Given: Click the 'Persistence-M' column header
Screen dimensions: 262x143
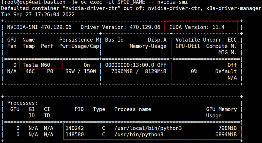Looking at the screenshot, I should 79,40.
